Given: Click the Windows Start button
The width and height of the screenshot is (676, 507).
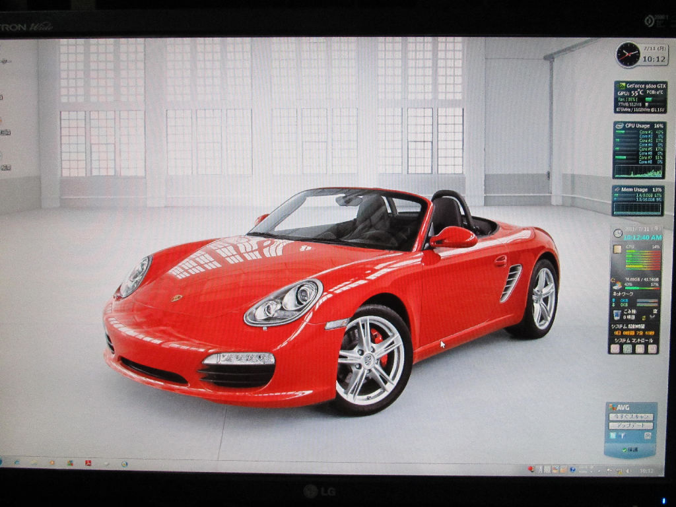Looking at the screenshot, I should point(1,461).
